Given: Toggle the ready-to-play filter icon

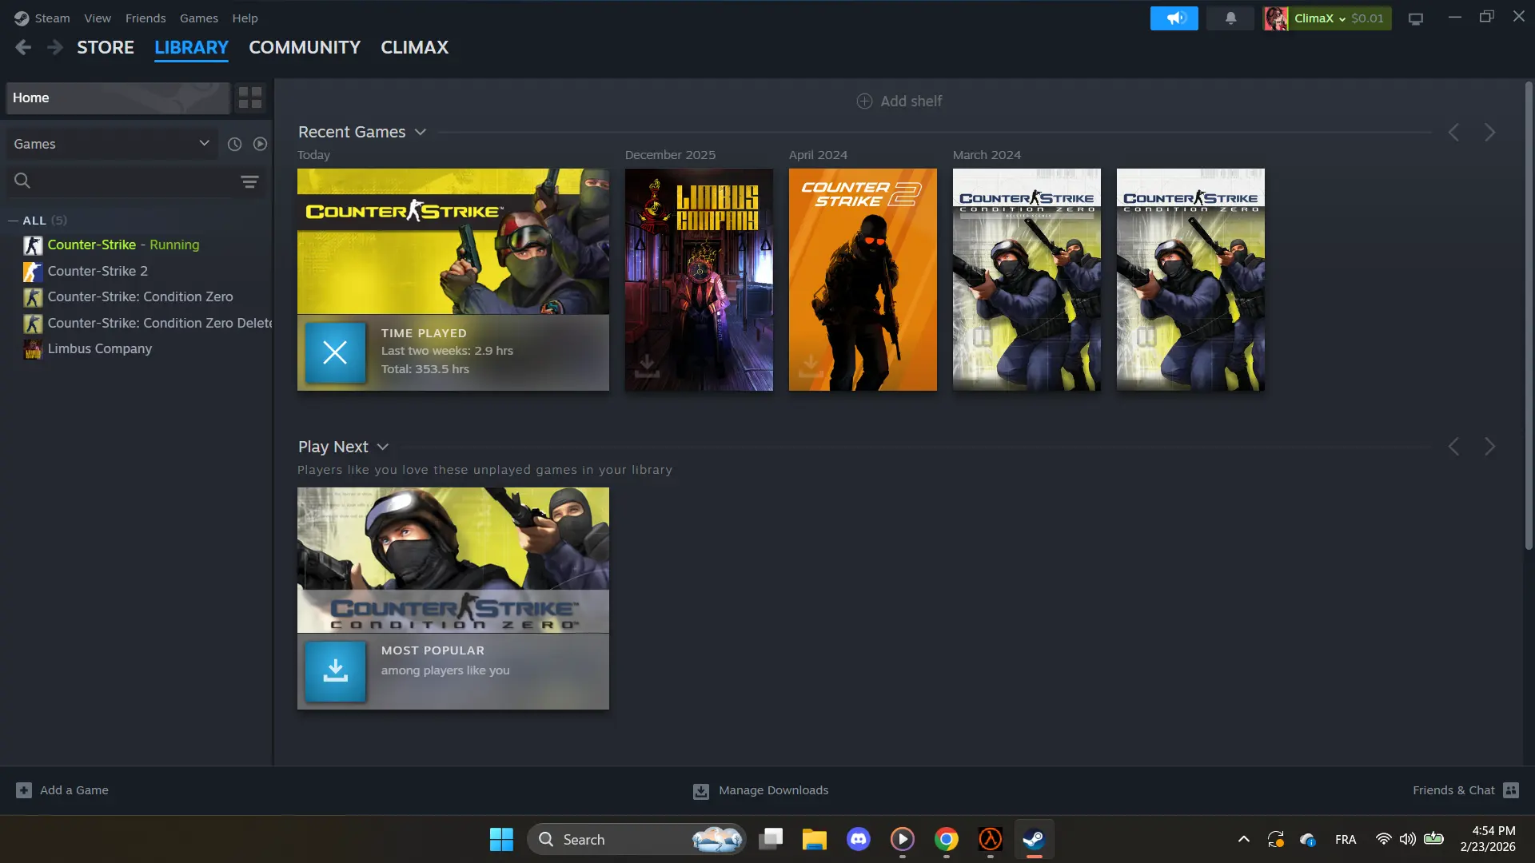Looking at the screenshot, I should click(x=260, y=144).
